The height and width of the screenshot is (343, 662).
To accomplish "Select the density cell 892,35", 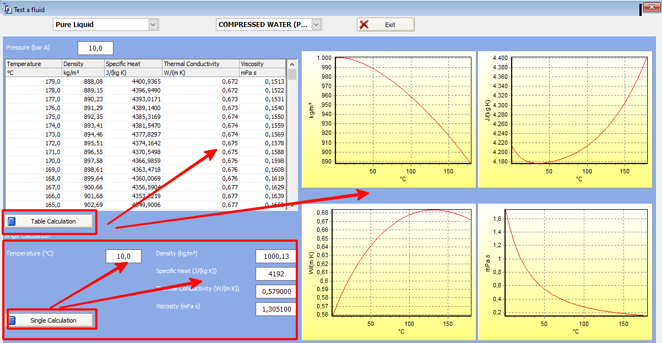I will (83, 117).
